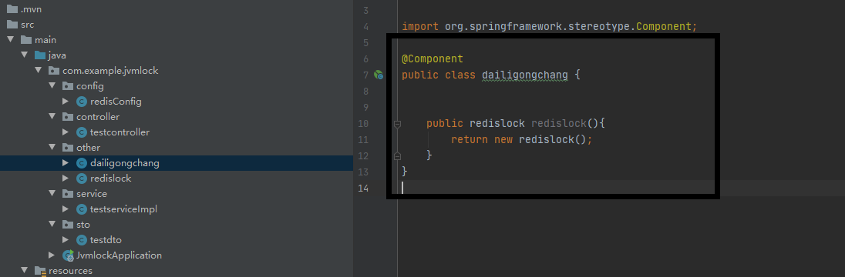Select the testserviceImpl file name in tree
Image resolution: width=845 pixels, height=277 pixels.
point(123,209)
